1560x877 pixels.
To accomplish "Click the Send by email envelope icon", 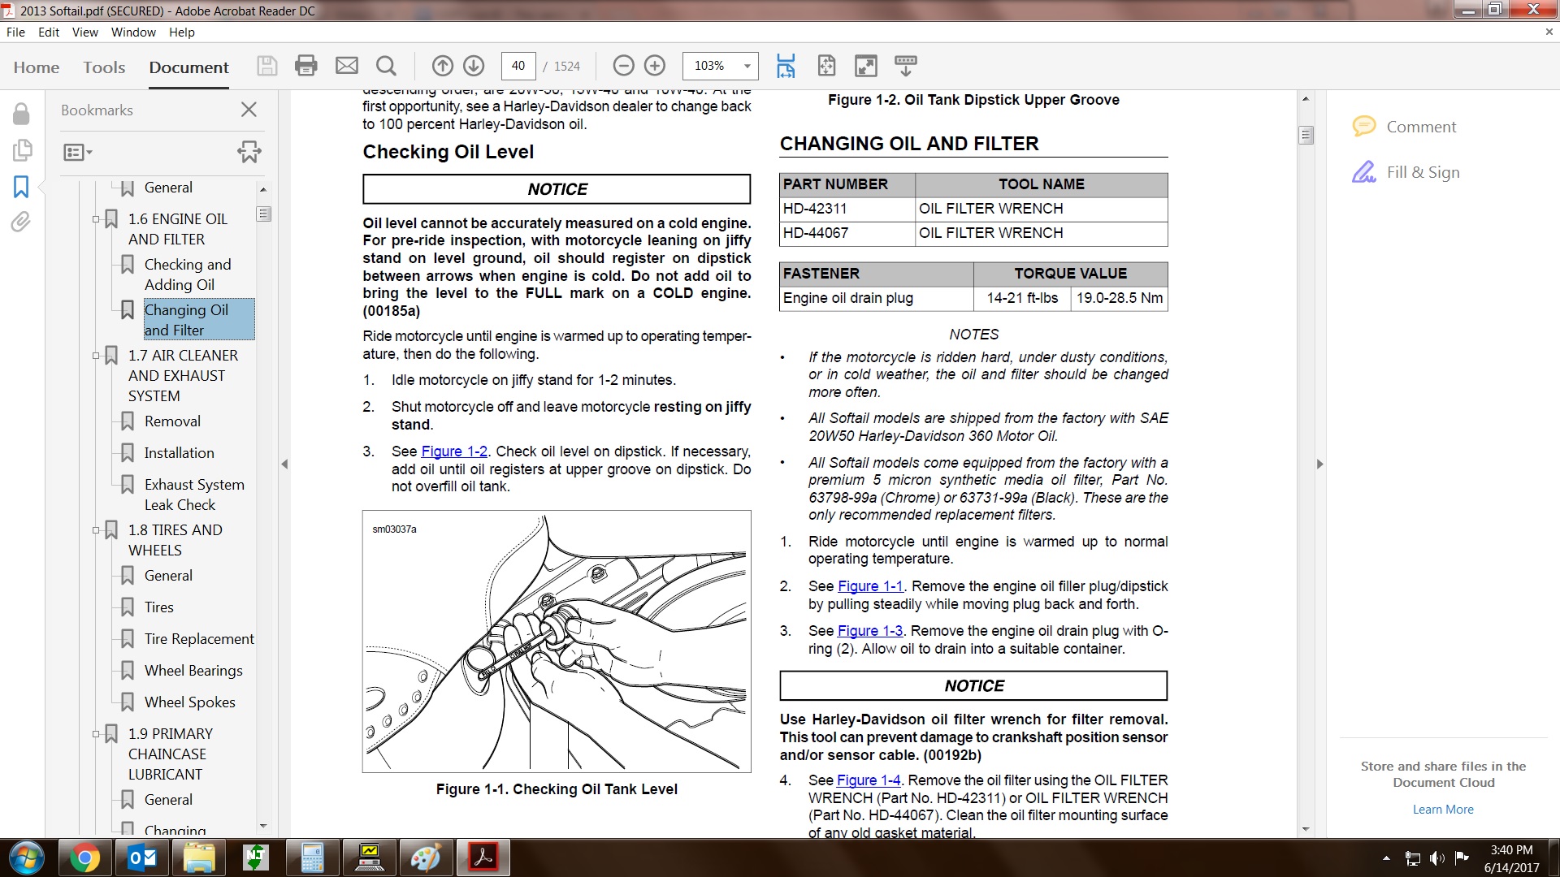I will point(347,66).
